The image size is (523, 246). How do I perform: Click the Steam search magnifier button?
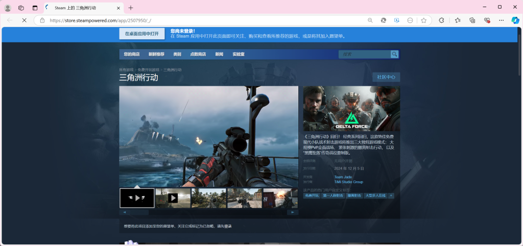click(x=395, y=54)
